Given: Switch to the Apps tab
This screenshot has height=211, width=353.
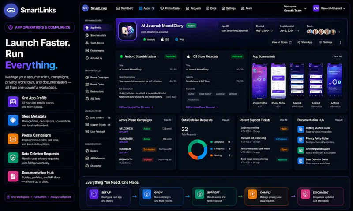Looking at the screenshot, I should [x=146, y=8].
